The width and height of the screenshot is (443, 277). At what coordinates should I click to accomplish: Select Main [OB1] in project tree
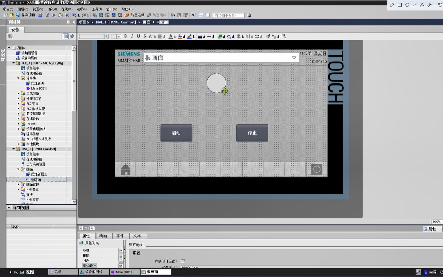[x=39, y=88]
